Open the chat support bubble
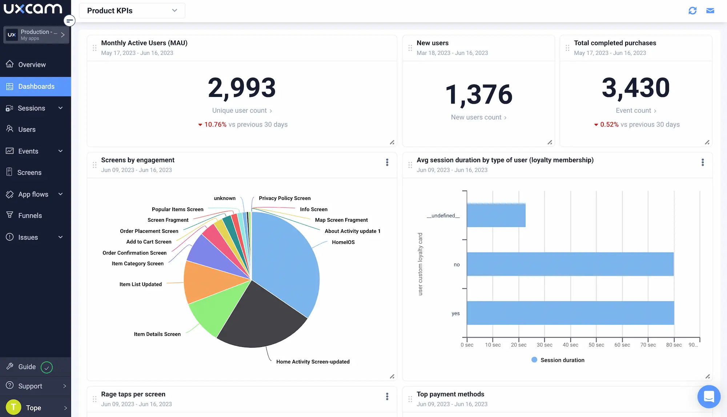 pos(708,396)
